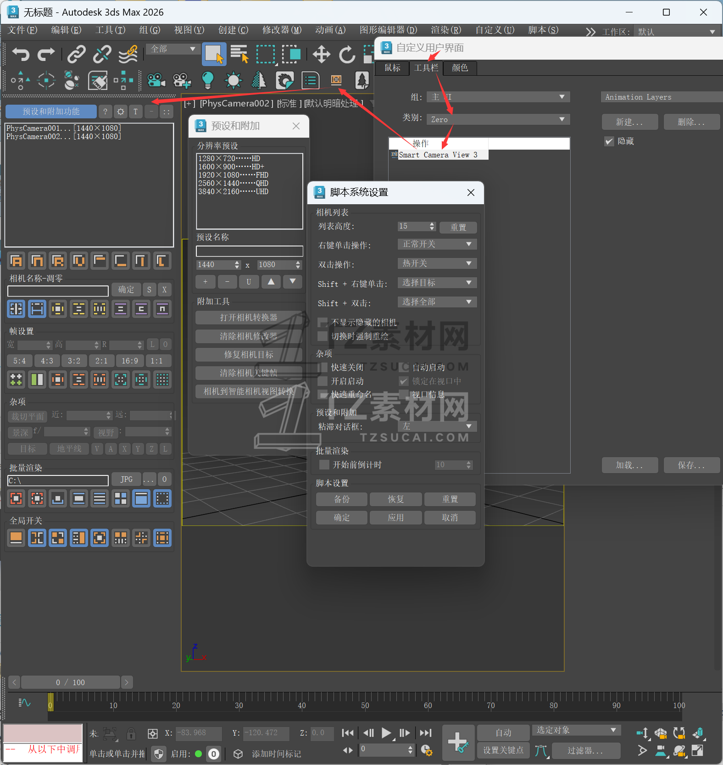Click the question mark help button
Image resolution: width=723 pixels, height=765 pixels.
[105, 112]
